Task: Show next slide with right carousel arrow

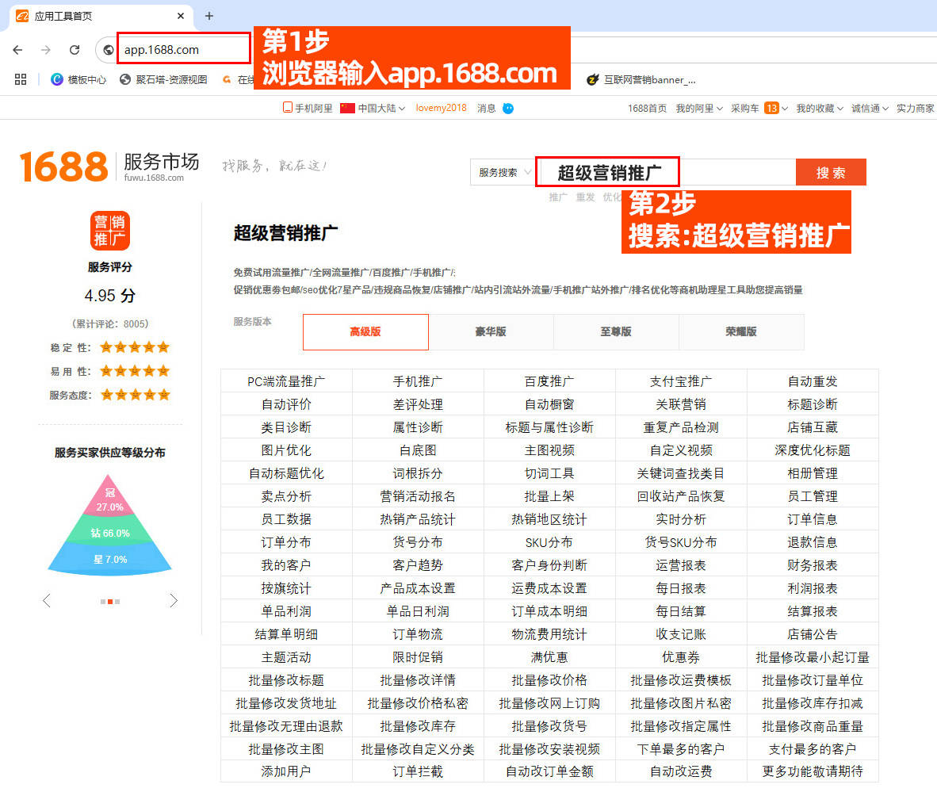Action: (x=174, y=601)
